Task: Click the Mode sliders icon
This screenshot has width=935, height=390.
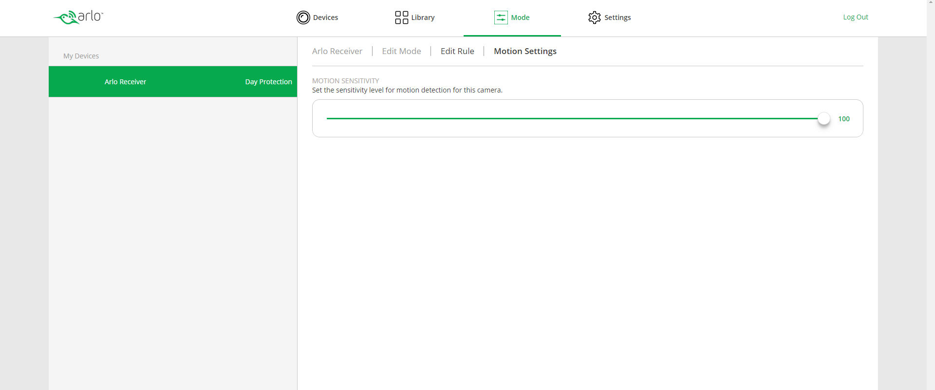Action: 501,18
